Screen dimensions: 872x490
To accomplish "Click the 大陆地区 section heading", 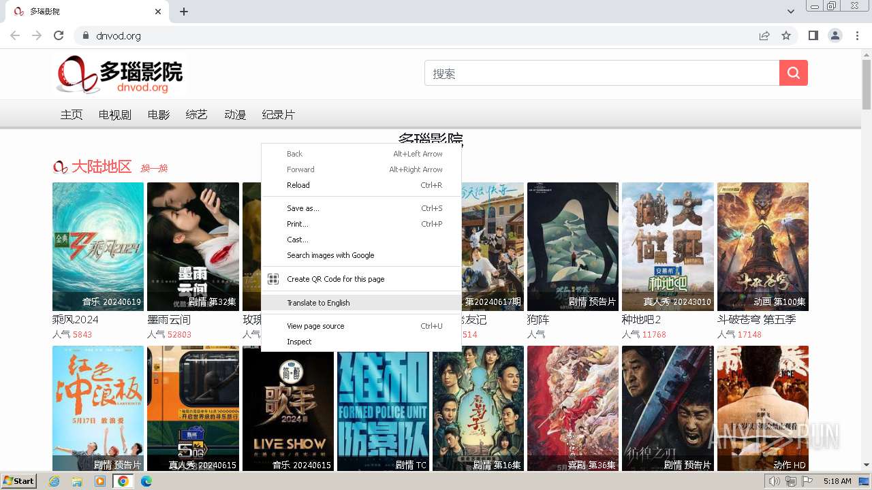I will pyautogui.click(x=102, y=167).
